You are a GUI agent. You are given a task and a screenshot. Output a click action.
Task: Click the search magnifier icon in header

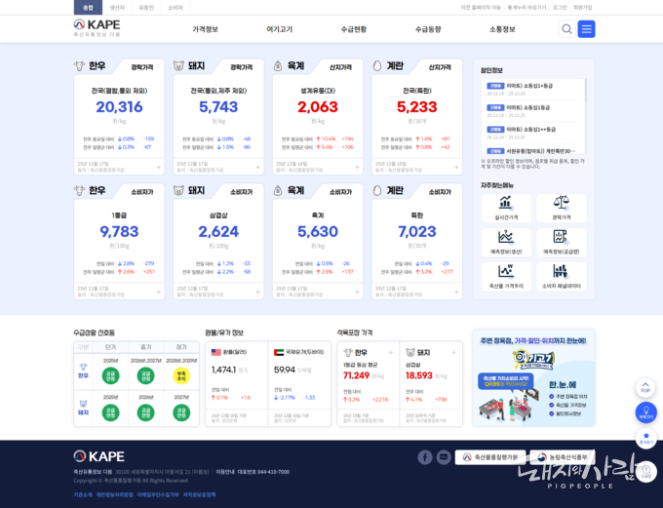(566, 29)
